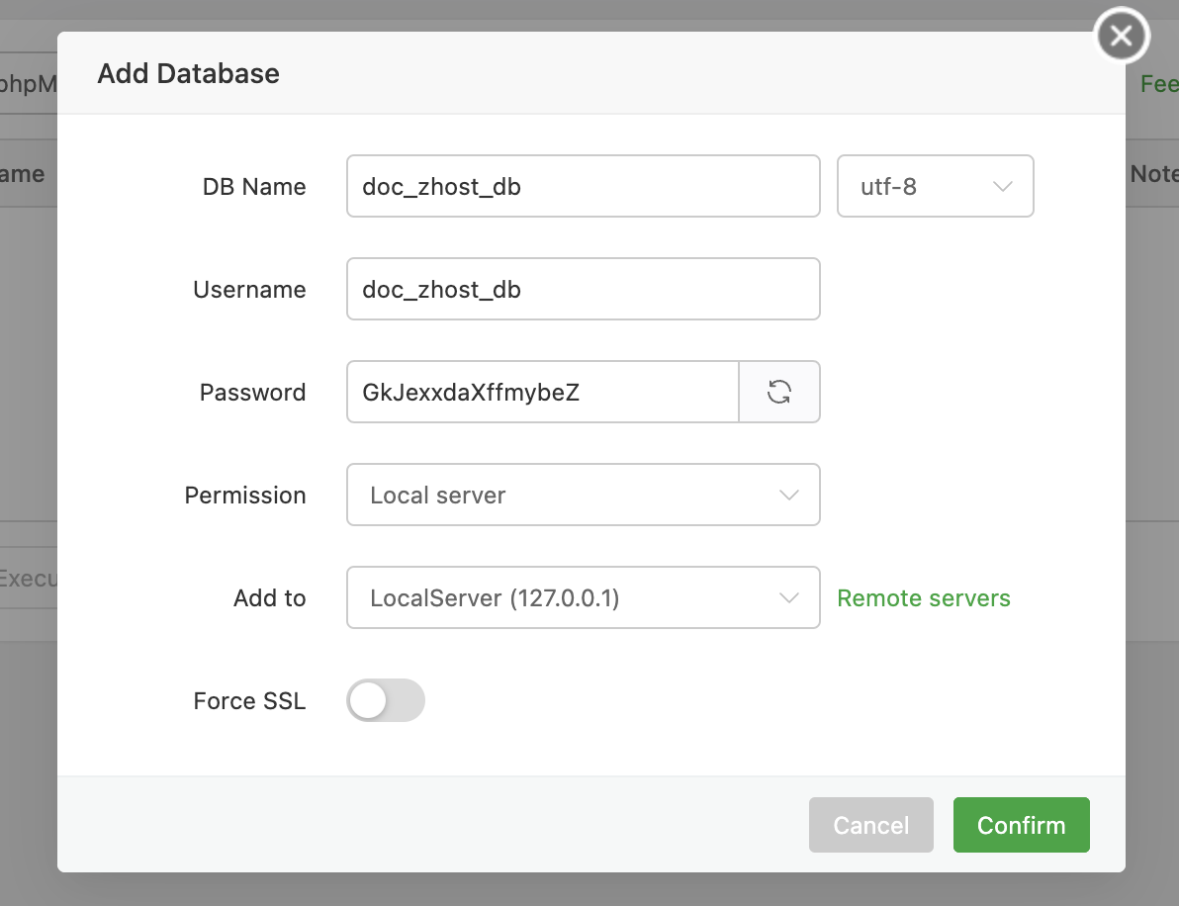Screen dimensions: 1179x906
Task: Click the Confirm button
Action: coord(1021,824)
